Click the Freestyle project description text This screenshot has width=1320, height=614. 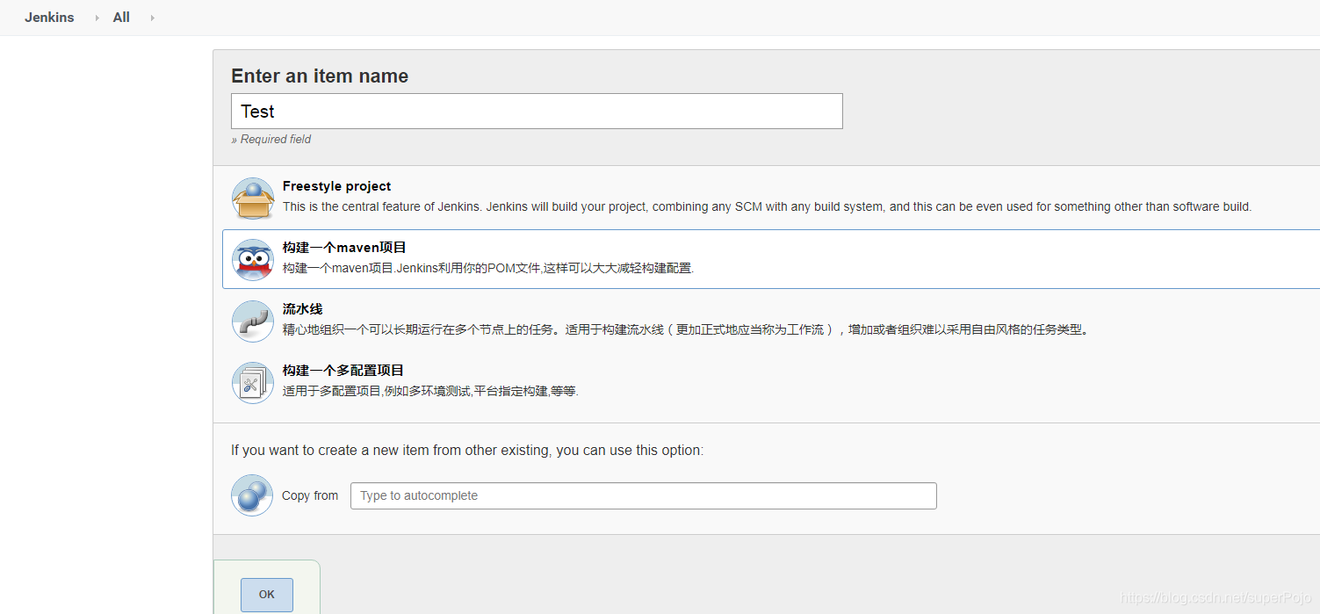767,206
